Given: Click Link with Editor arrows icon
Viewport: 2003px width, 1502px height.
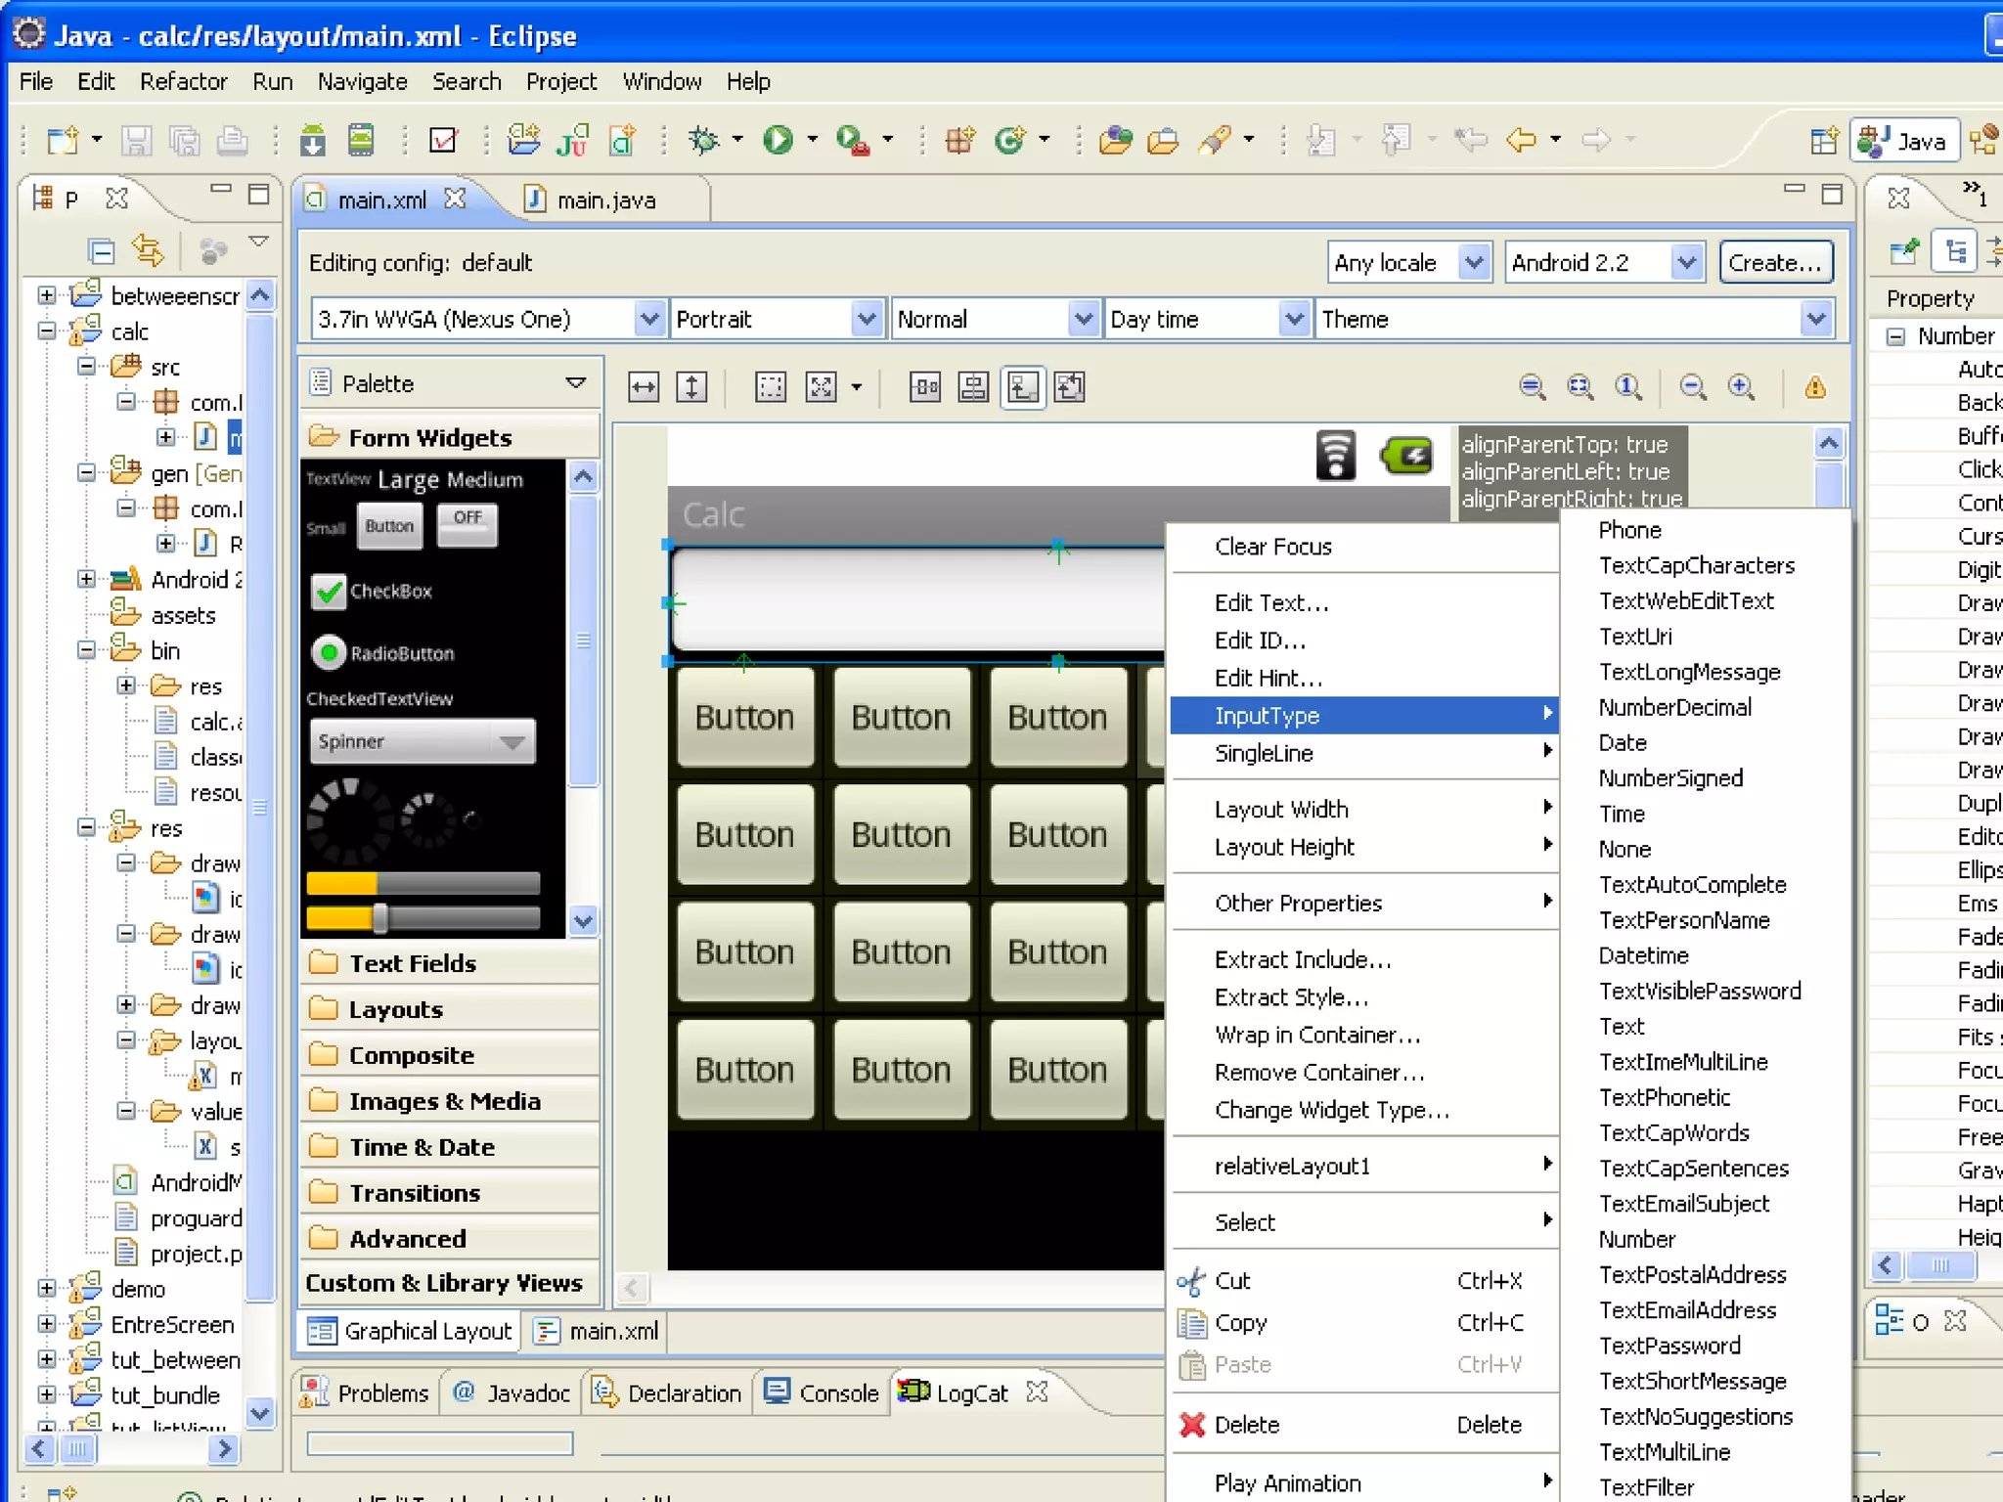Looking at the screenshot, I should click(x=149, y=251).
